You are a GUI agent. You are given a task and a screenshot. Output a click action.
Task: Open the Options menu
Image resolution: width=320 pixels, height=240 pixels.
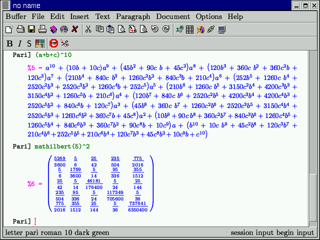pyautogui.click(x=209, y=16)
